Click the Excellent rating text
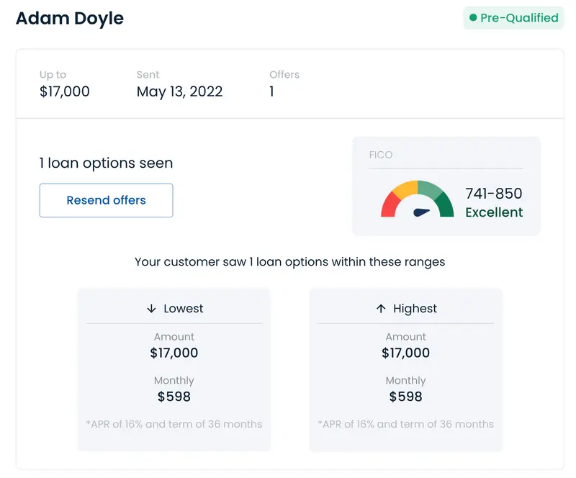 [494, 212]
